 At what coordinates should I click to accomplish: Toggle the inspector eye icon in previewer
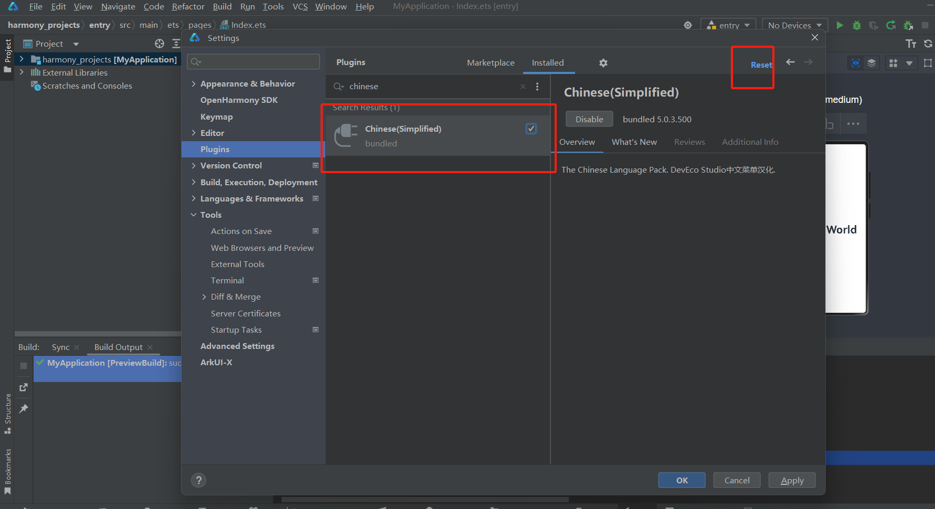[x=855, y=62]
